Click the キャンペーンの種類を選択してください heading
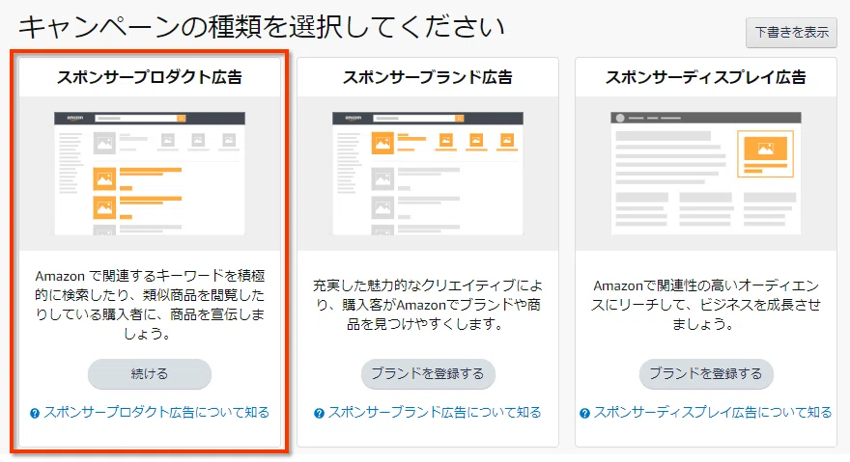The image size is (850, 462). [x=262, y=27]
